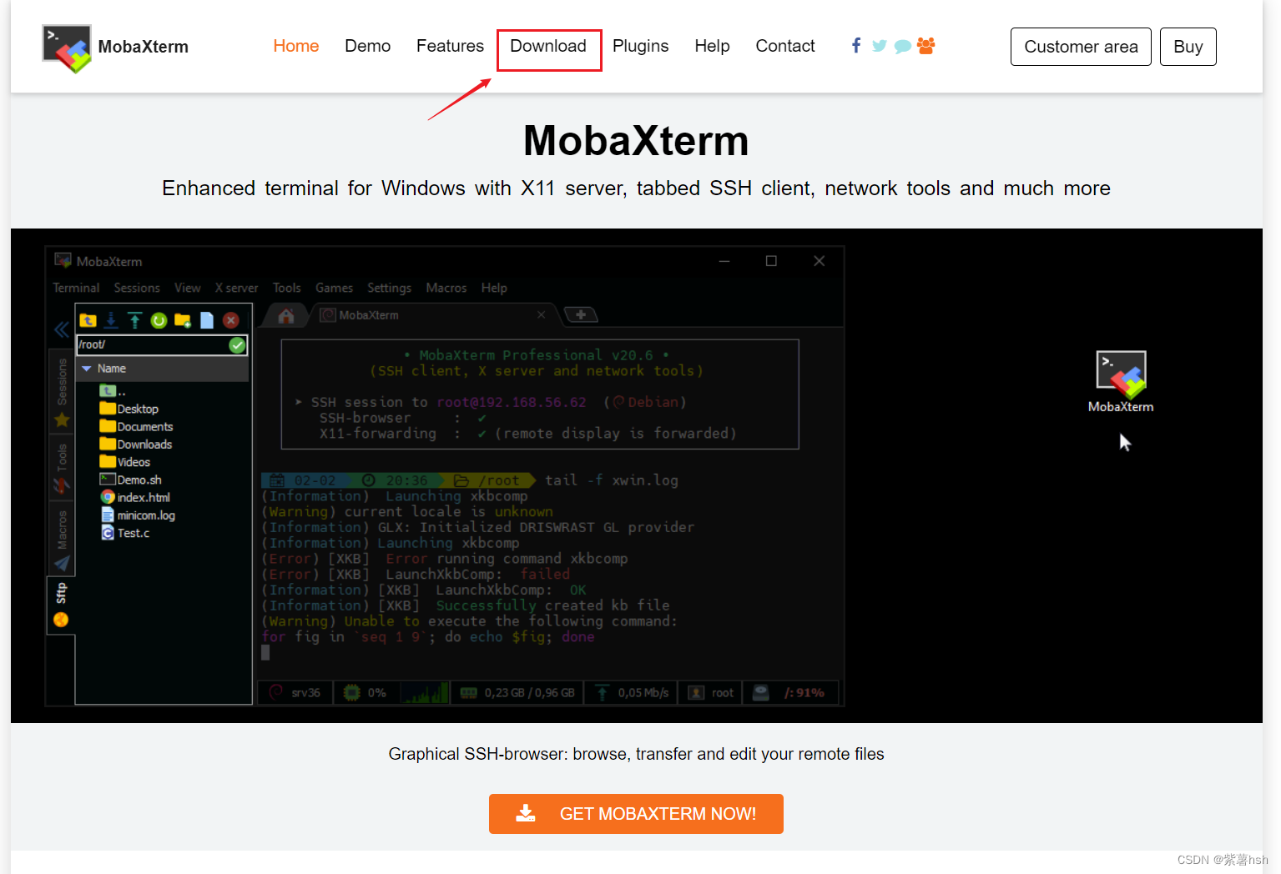Click the red delete icon

click(231, 320)
